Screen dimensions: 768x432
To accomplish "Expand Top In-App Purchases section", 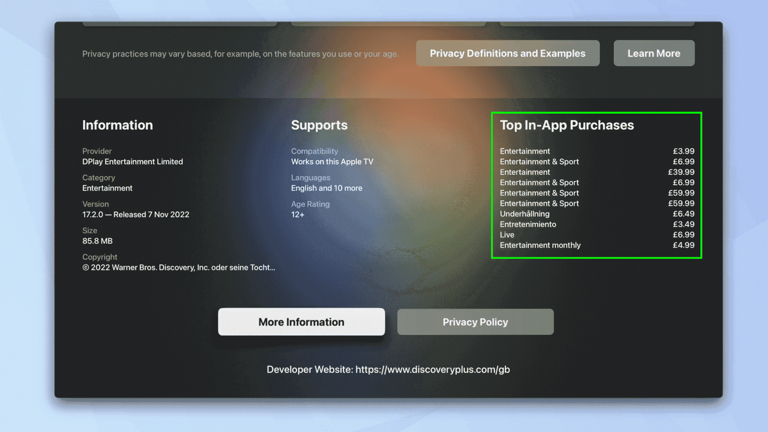I will tap(566, 124).
